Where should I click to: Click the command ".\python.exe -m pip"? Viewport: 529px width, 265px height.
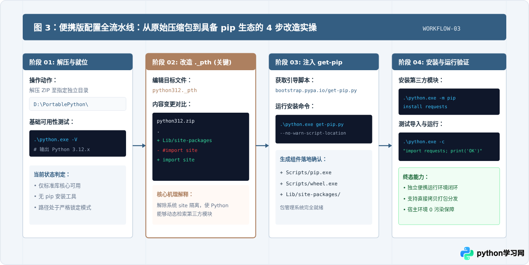pyautogui.click(x=429, y=98)
